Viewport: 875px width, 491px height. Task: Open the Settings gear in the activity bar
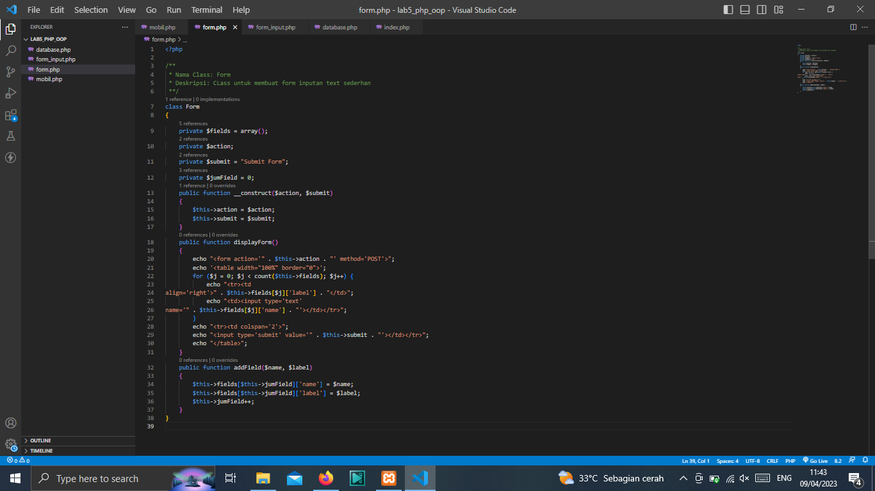click(10, 444)
